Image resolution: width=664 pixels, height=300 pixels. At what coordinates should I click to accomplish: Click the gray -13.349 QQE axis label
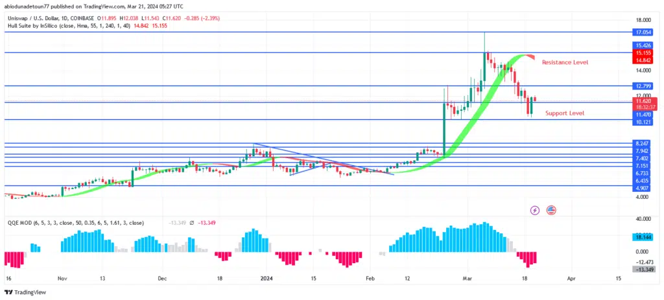click(x=644, y=269)
